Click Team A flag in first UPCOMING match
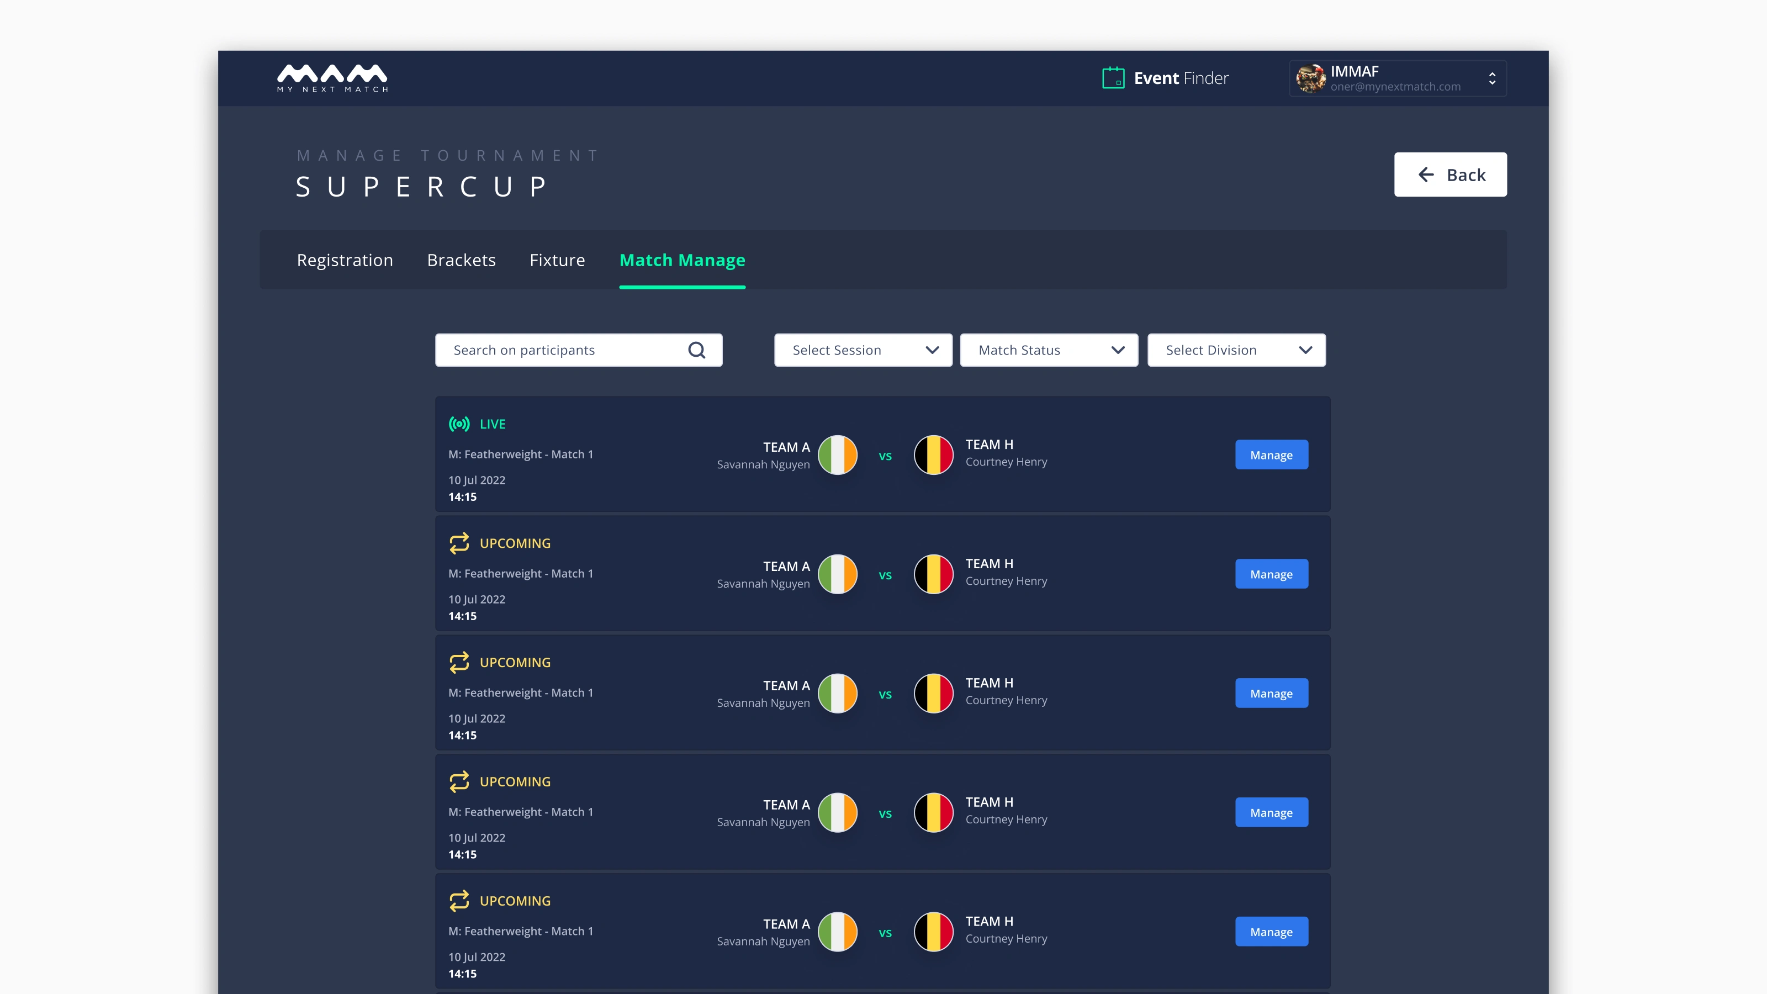The width and height of the screenshot is (1767, 994). tap(838, 574)
